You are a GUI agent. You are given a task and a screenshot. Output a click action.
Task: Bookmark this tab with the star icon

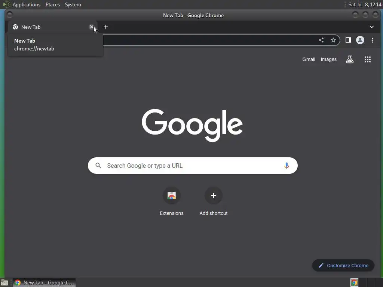[x=333, y=40]
